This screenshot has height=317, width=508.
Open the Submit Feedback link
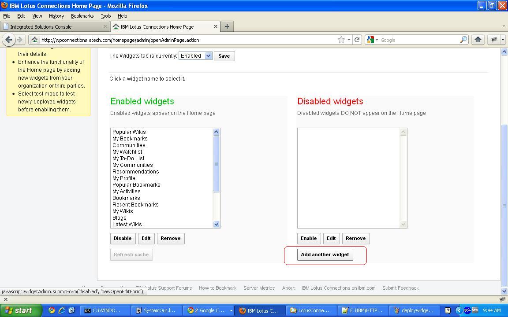coord(400,288)
